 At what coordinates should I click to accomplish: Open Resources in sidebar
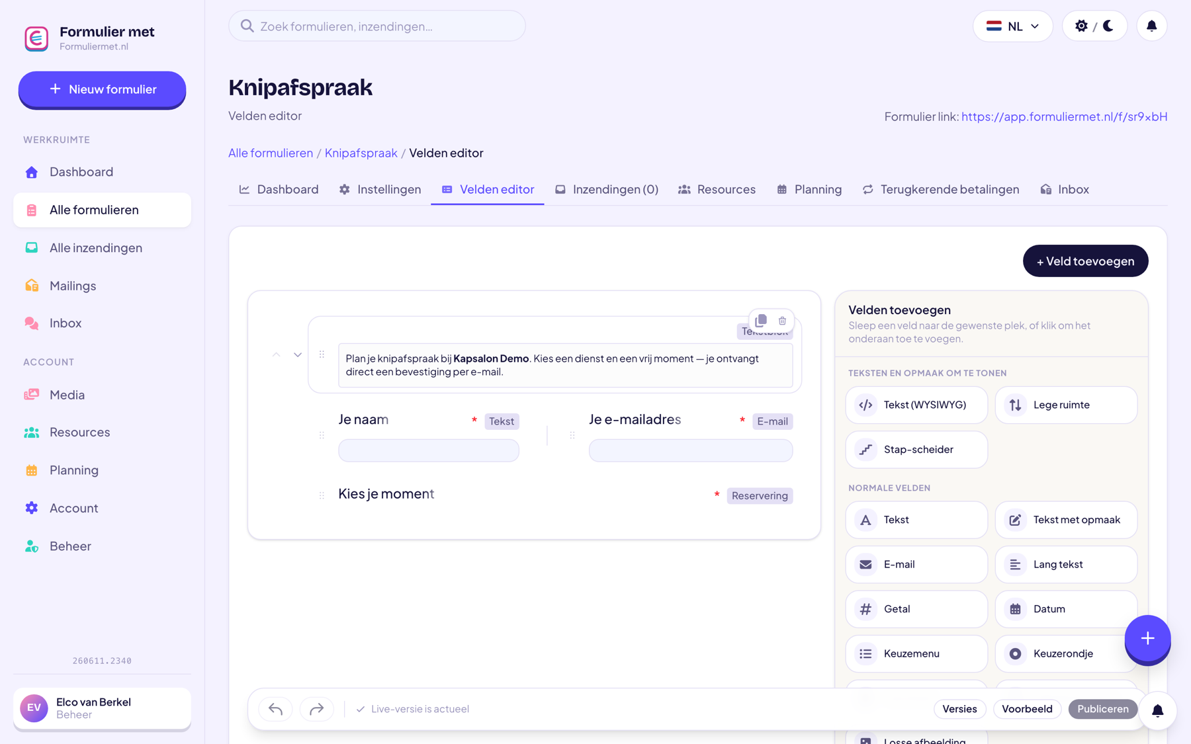102,432
